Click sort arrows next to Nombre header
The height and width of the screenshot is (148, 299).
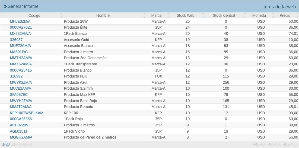pyautogui.click(x=144, y=15)
